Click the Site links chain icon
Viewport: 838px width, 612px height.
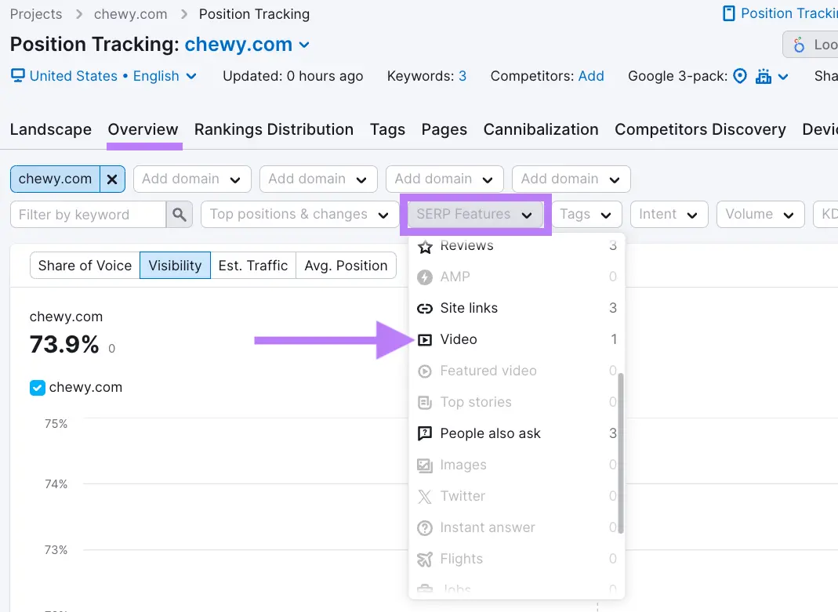click(x=424, y=308)
